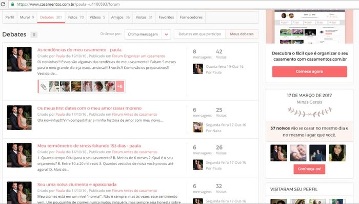Open the Fornecedores tab
Viewport: 359px width, 204px height.
click(191, 17)
